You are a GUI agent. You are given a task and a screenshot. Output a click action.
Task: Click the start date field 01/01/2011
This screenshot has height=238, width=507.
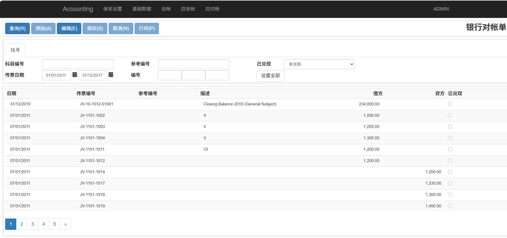[56, 75]
